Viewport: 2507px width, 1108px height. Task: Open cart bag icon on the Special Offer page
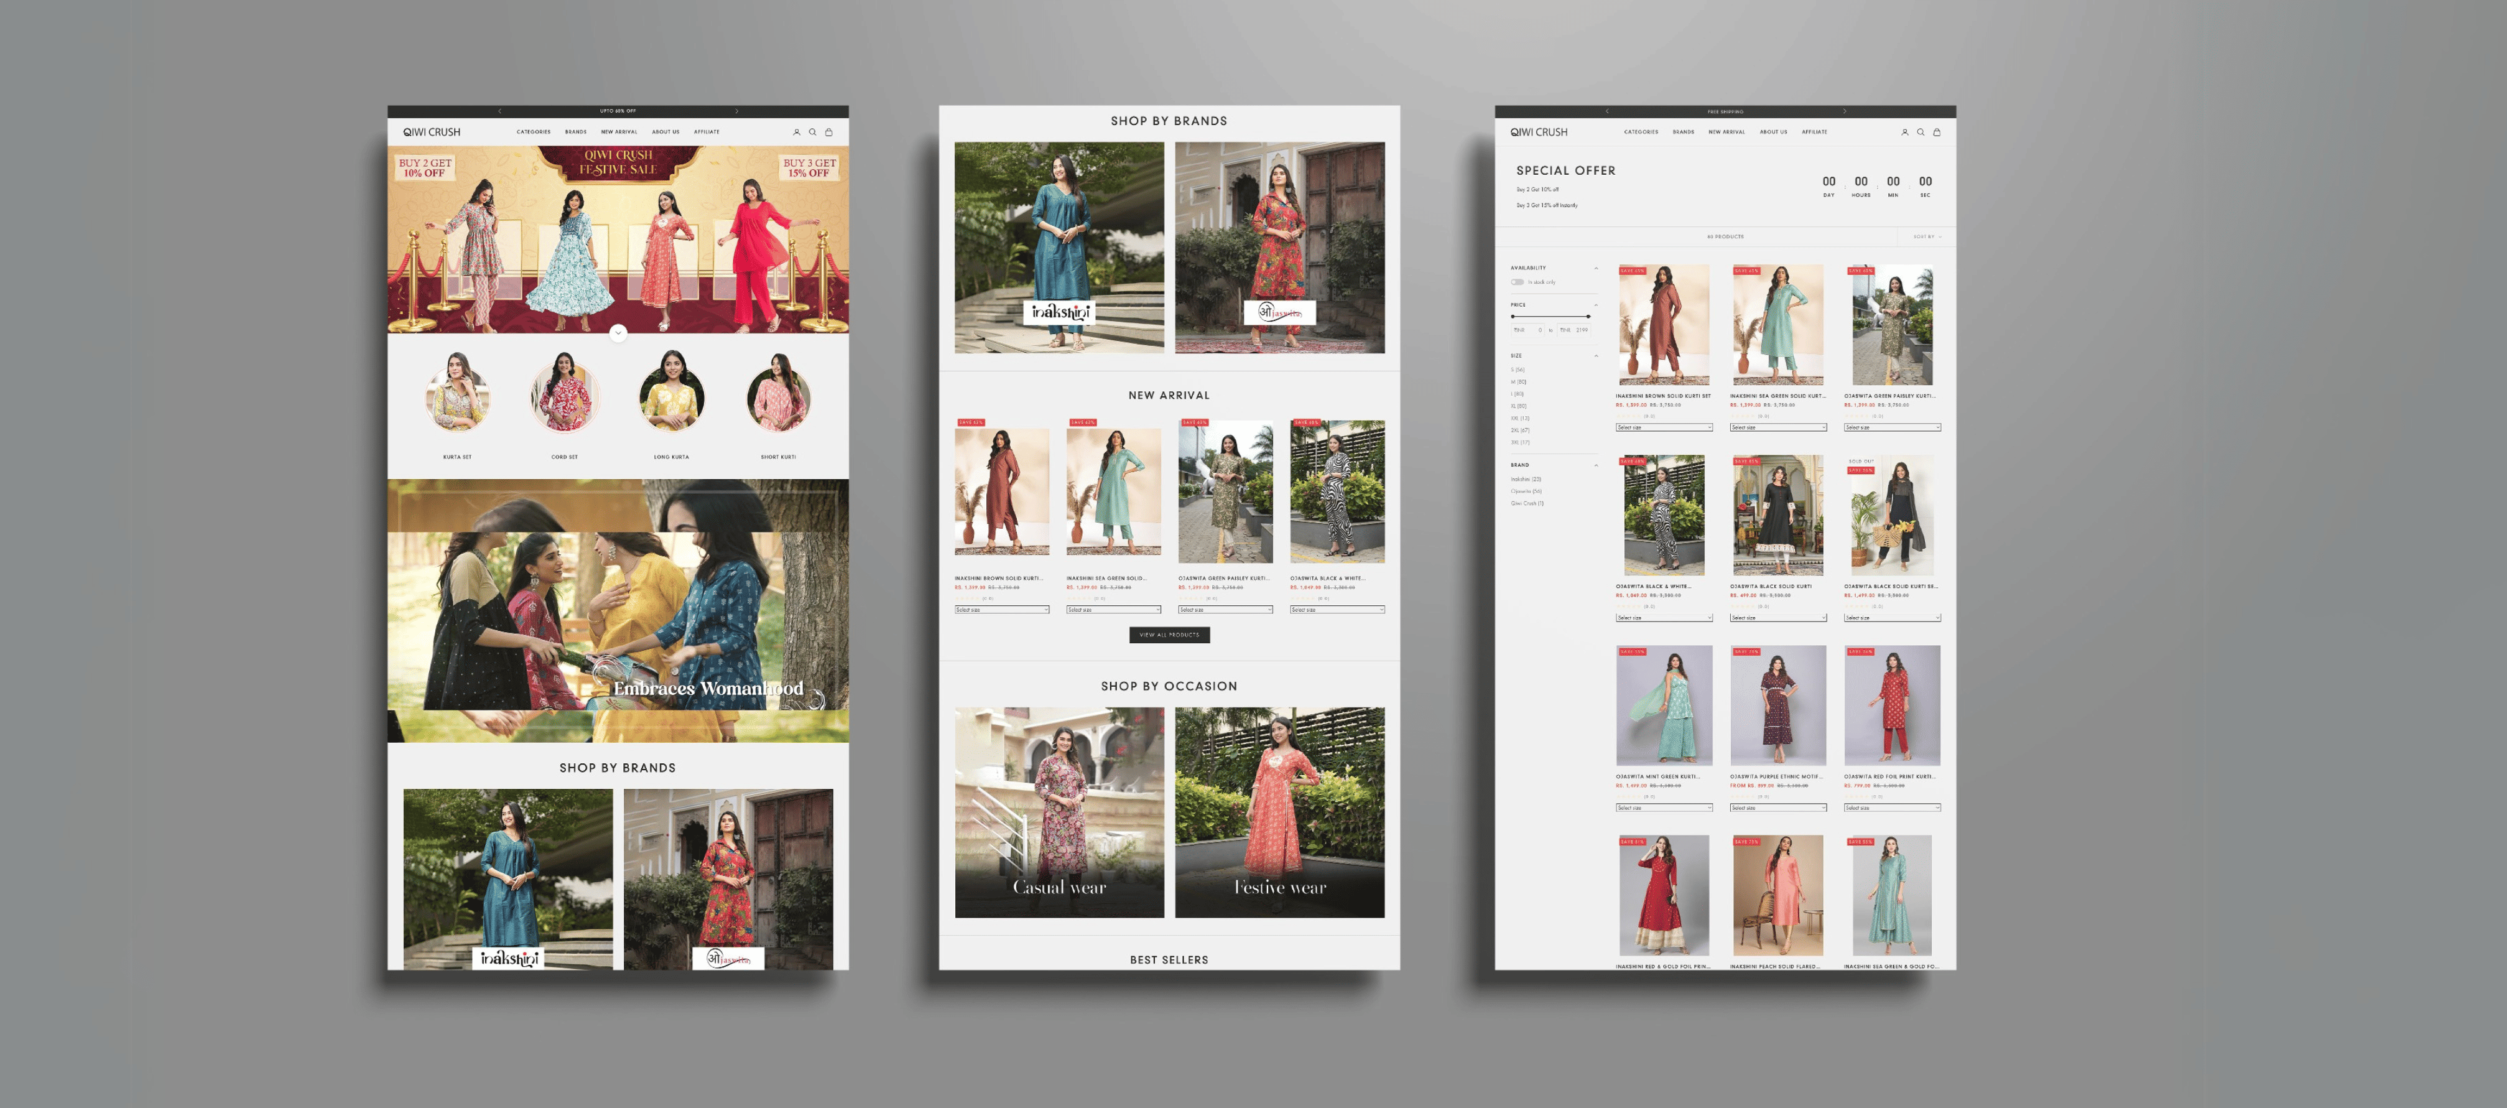pos(1937,133)
